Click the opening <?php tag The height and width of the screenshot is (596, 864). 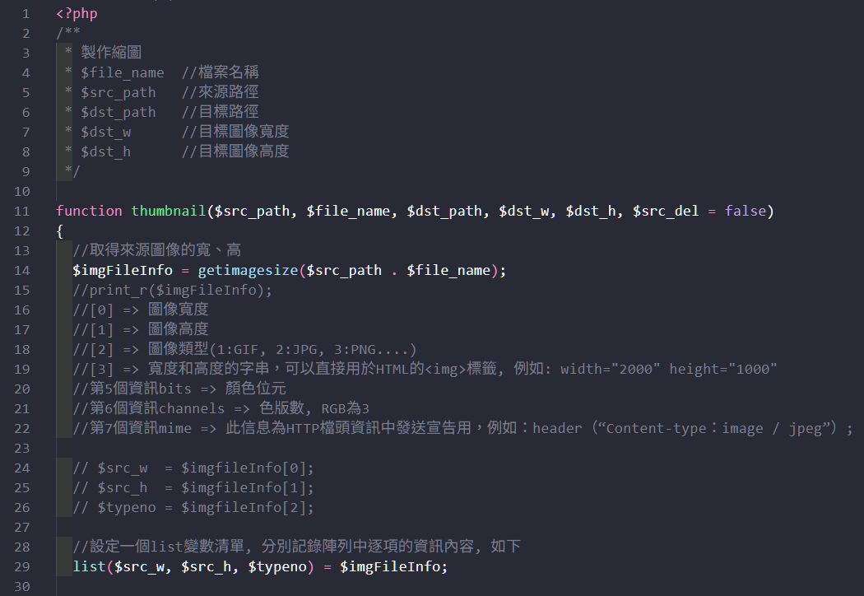pyautogui.click(x=77, y=13)
